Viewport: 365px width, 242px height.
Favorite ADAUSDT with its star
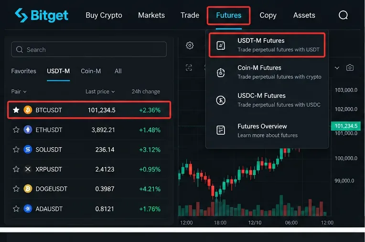click(16, 209)
